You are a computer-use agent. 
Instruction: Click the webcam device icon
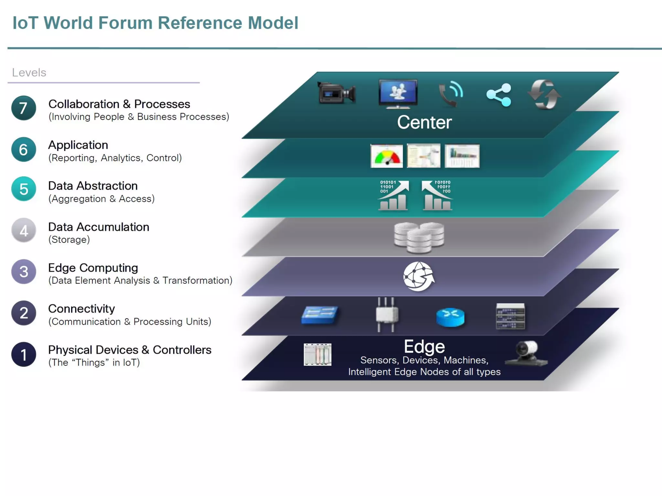[527, 353]
